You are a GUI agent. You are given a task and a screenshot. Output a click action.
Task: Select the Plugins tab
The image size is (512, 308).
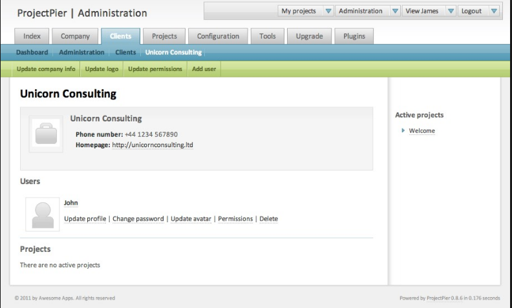354,36
